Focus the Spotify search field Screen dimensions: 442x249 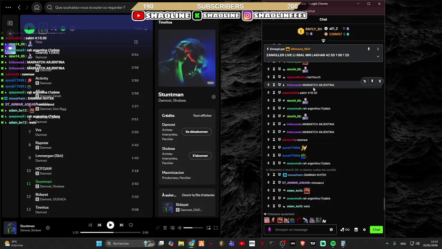click(x=90, y=7)
